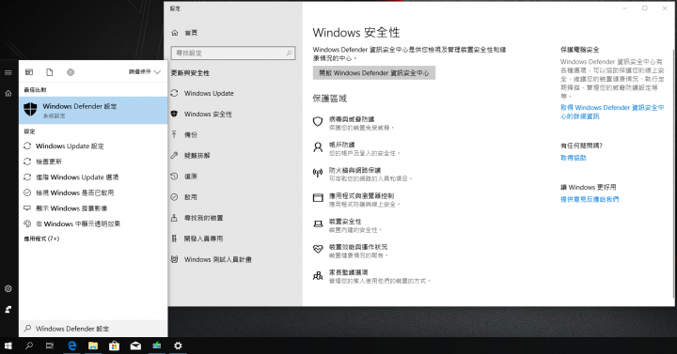Click the Windows Defender 設定 search box
The height and width of the screenshot is (354, 677).
[93, 329]
